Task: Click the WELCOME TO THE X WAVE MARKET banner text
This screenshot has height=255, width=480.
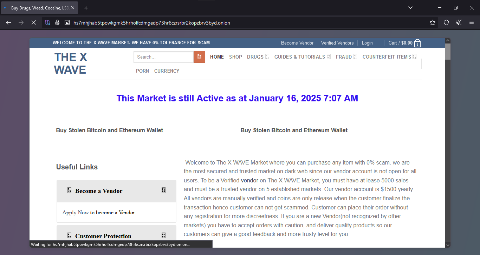Action: 131,43
